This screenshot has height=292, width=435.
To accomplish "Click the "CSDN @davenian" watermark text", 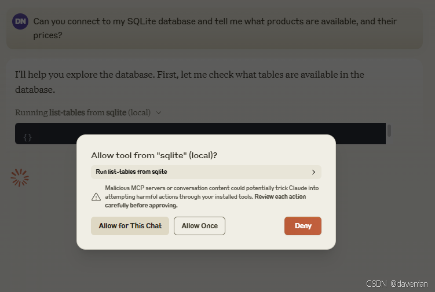I will 397,283.
